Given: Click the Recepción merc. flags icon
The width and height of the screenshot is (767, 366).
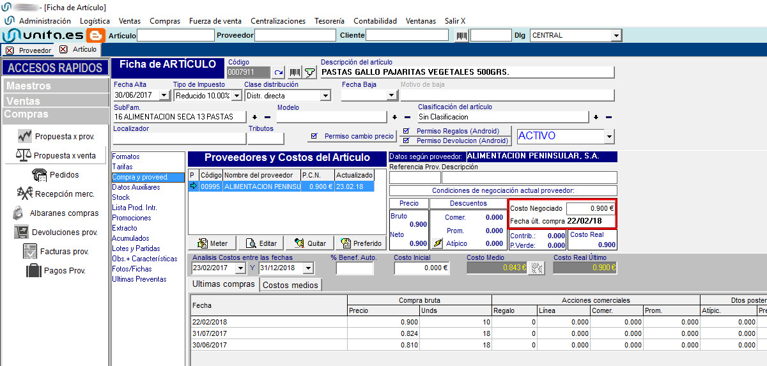Looking at the screenshot, I should click(x=25, y=194).
